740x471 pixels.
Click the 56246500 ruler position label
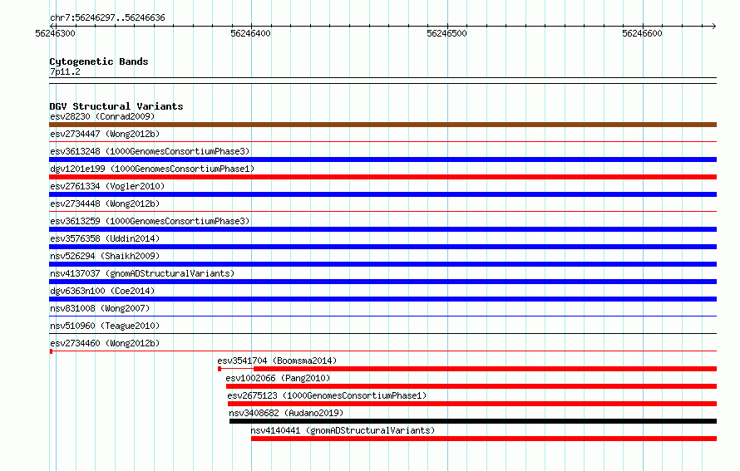[446, 33]
